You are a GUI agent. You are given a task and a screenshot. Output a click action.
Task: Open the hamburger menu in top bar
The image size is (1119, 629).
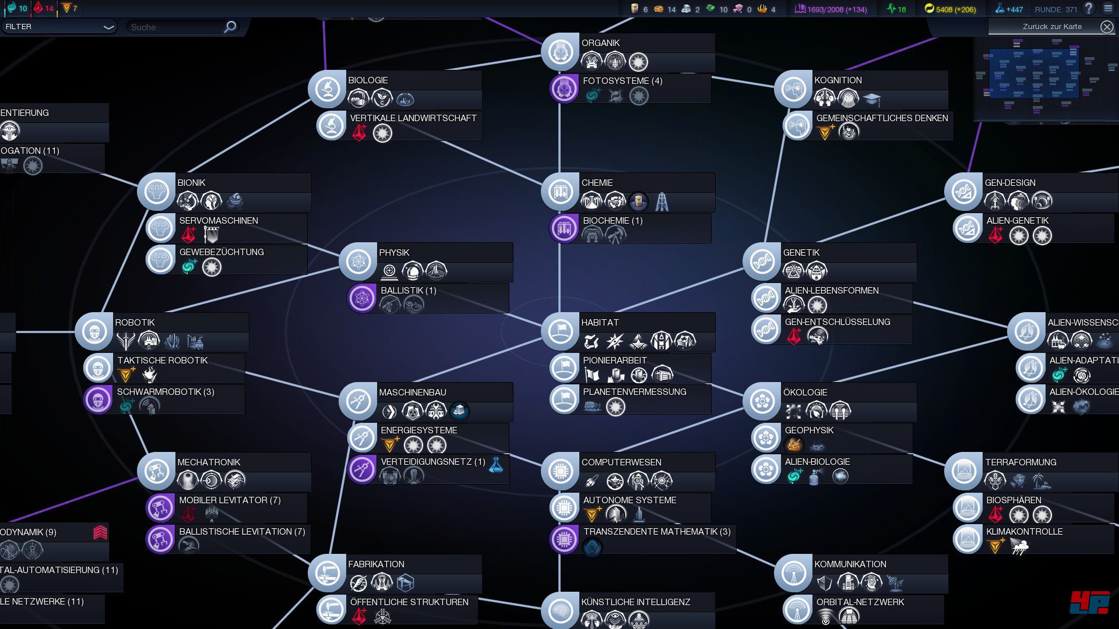1108,9
